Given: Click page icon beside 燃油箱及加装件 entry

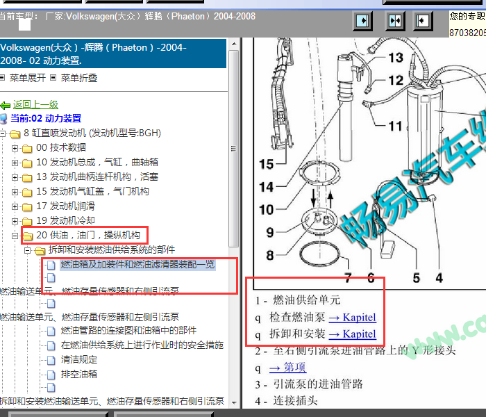Looking at the screenshot, I should click(x=51, y=265).
